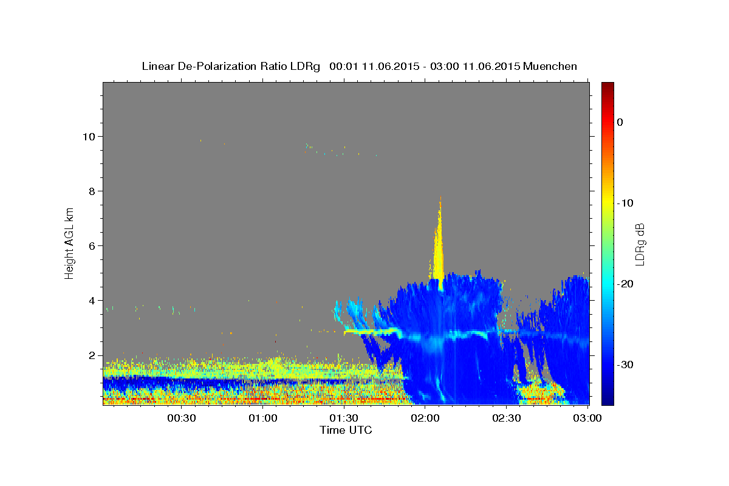Screen dimensions: 729x486
Task: Click the 'LDRg dB' colorbar title
Action: point(640,244)
